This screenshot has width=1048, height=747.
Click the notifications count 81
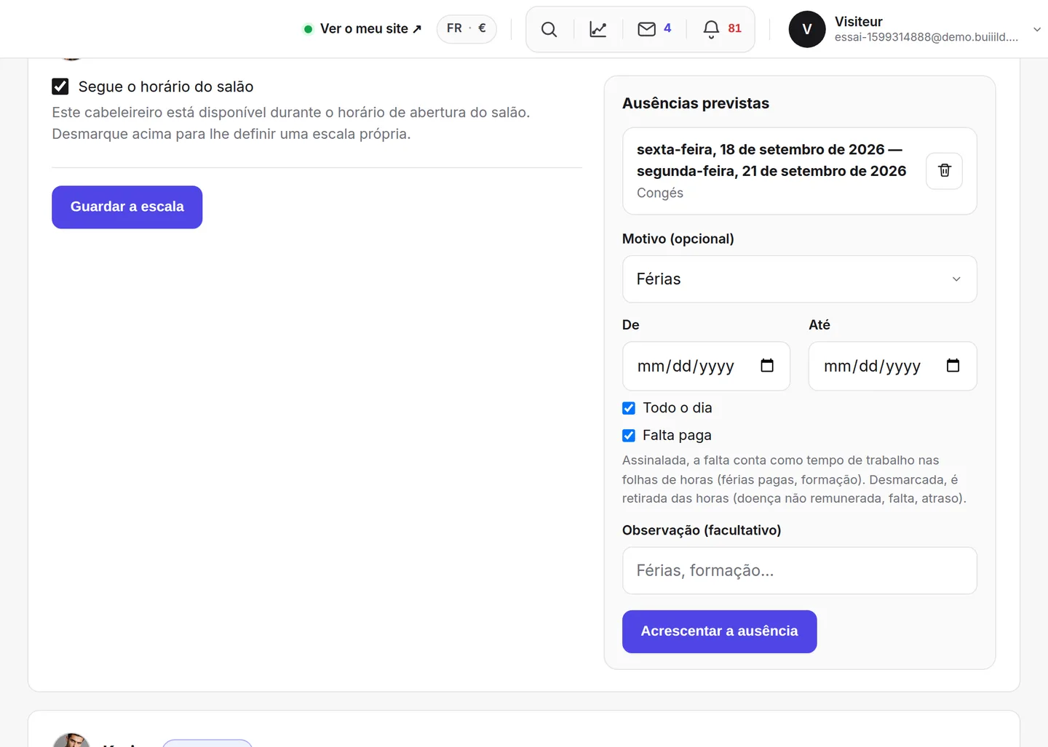click(x=734, y=28)
